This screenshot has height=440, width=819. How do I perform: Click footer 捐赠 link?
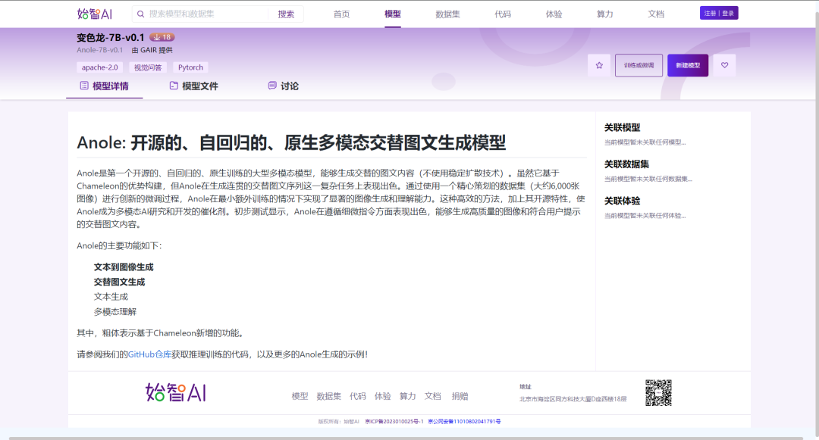coord(460,396)
